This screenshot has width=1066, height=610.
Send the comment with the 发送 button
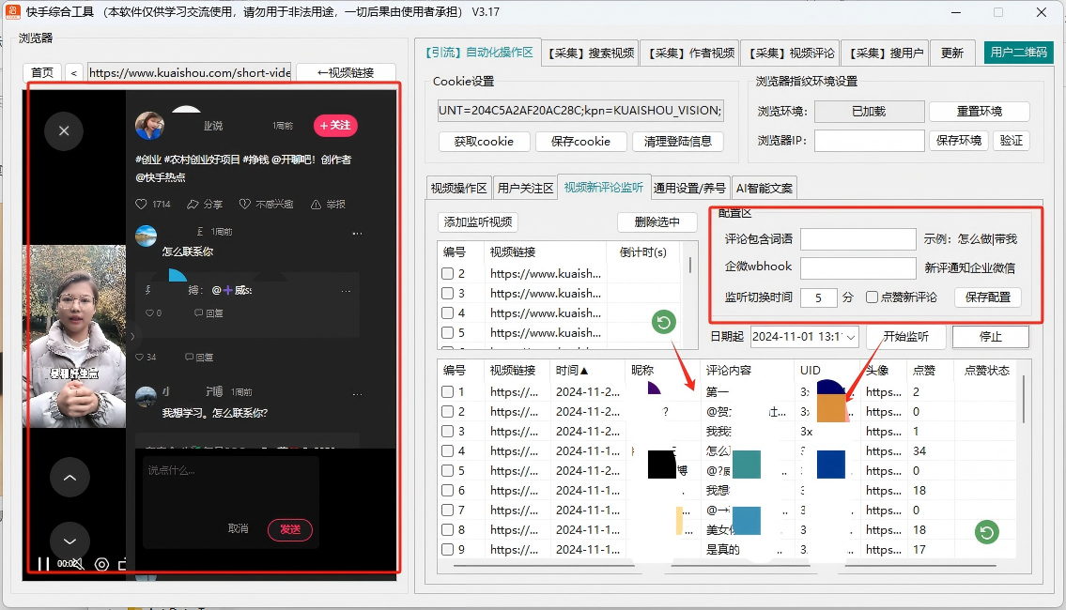point(290,529)
